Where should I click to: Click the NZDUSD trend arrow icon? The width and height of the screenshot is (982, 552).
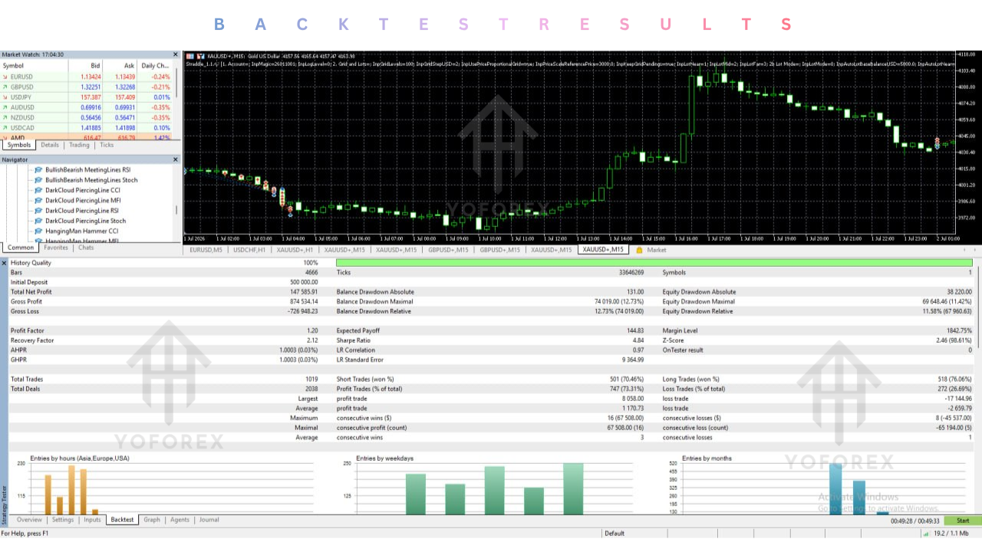tap(6, 117)
